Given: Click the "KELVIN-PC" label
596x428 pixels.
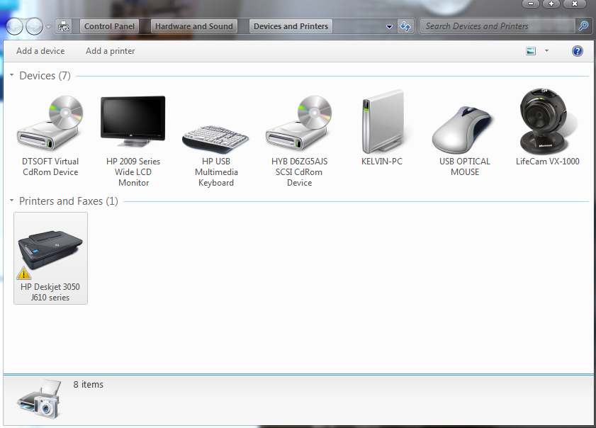Looking at the screenshot, I should tap(381, 161).
